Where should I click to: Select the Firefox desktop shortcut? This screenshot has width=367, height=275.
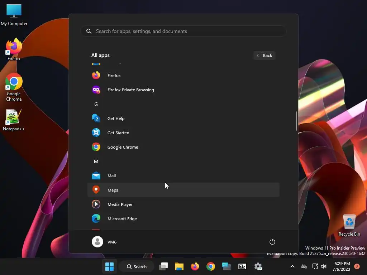[x=14, y=49]
